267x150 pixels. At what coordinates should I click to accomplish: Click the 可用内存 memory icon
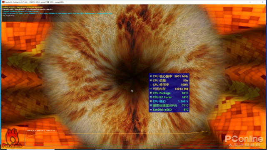coord(151,89)
